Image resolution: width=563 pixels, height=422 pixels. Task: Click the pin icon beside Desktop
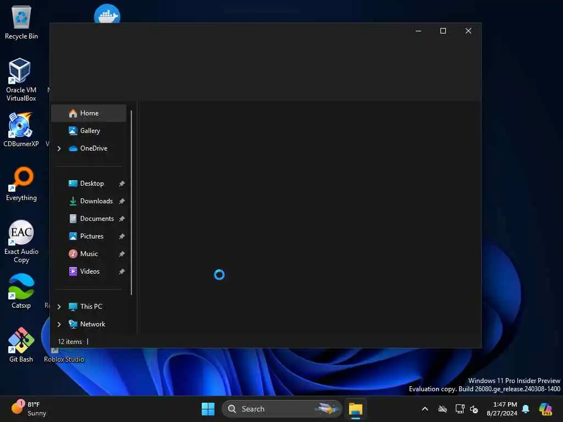pos(122,184)
